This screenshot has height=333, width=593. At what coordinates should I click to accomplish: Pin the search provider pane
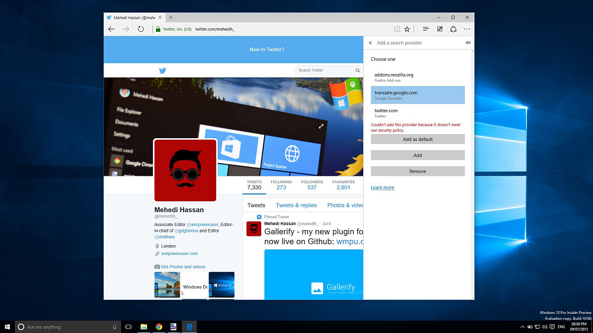(468, 43)
